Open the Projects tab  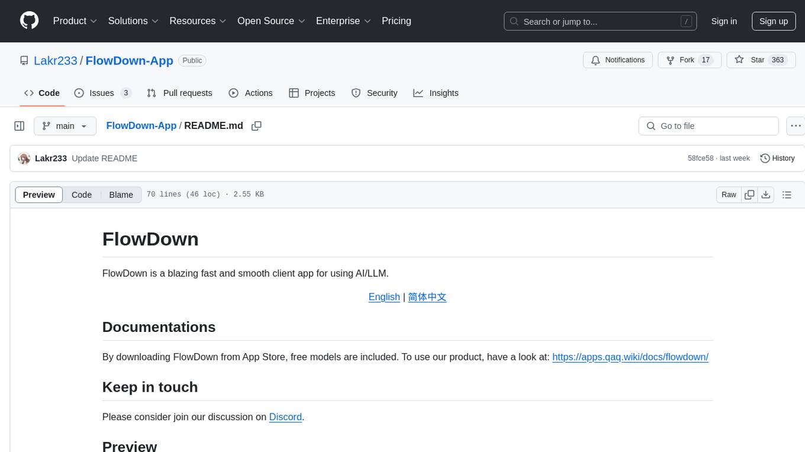[312, 93]
